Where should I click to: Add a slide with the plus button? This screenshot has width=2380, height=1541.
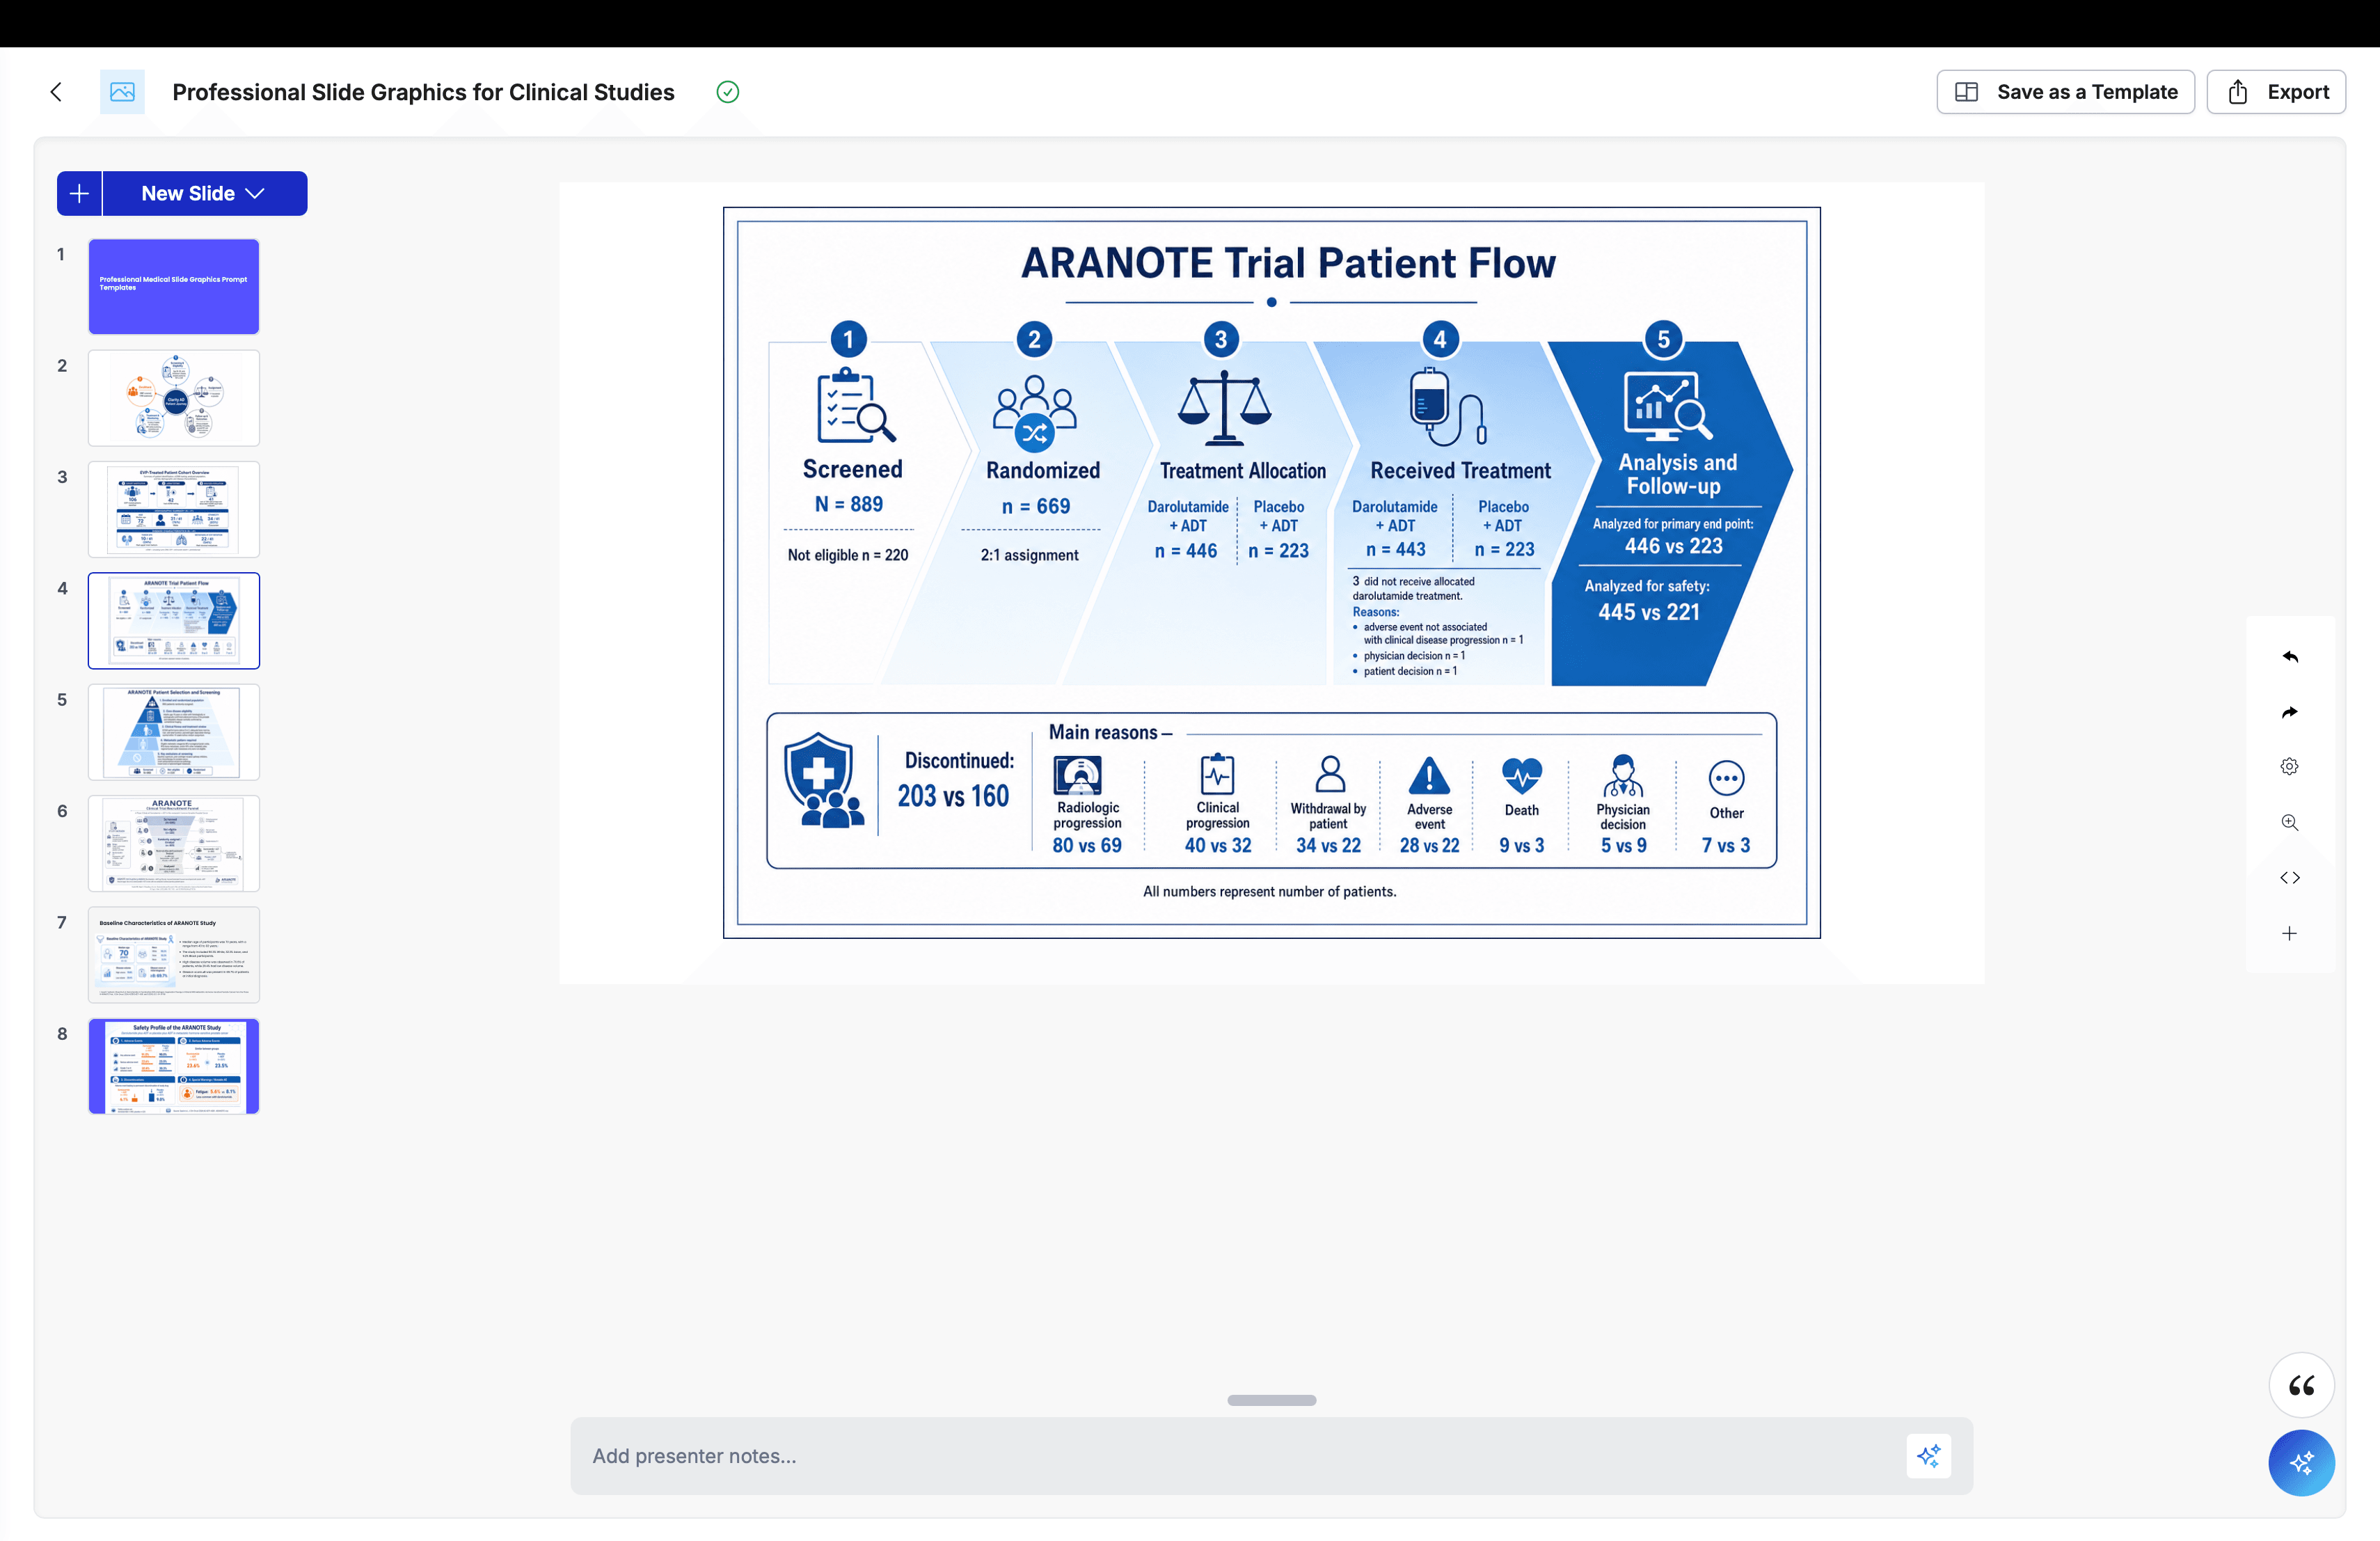click(79, 193)
